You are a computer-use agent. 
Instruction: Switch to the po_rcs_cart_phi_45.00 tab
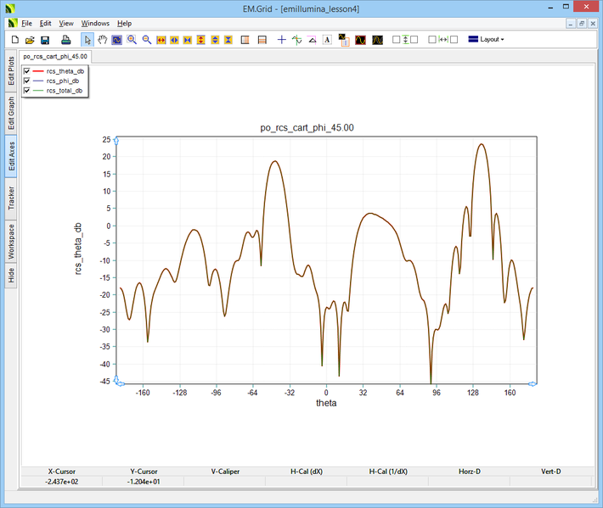[55, 56]
